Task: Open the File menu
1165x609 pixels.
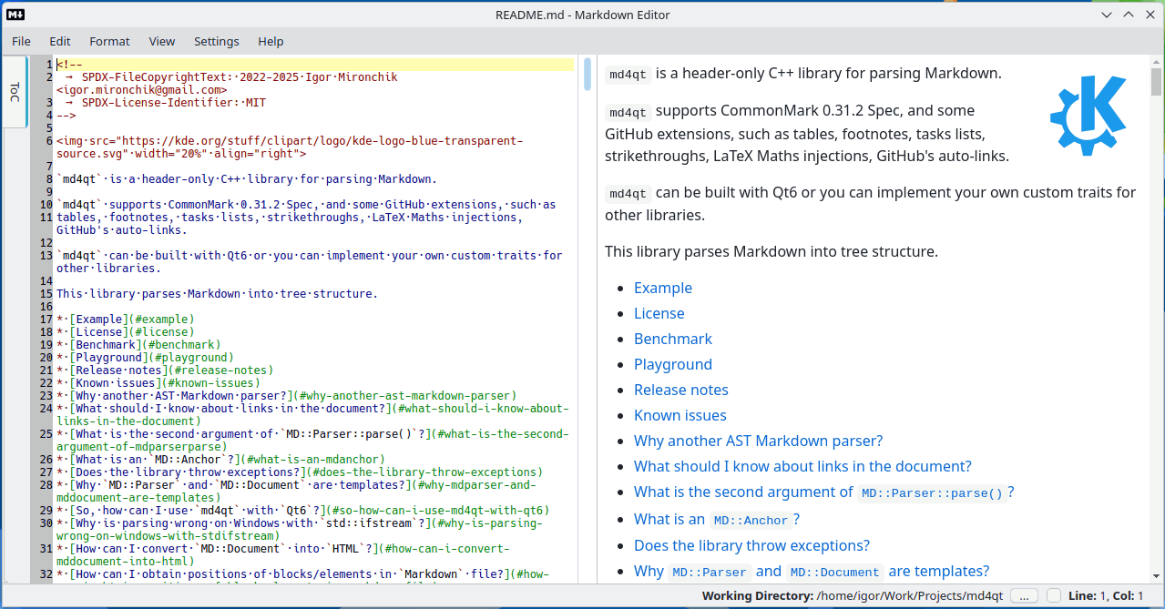Action: (x=21, y=41)
